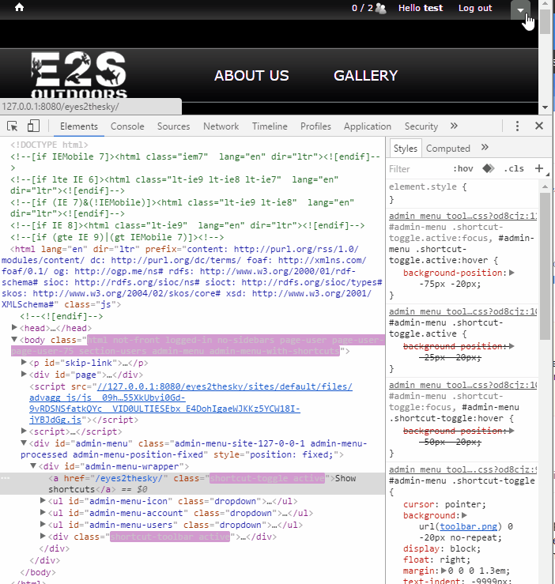Image resolution: width=555 pixels, height=584 pixels.
Task: Click the three-dot gutter of selected row
Action: pyautogui.click(x=5, y=478)
